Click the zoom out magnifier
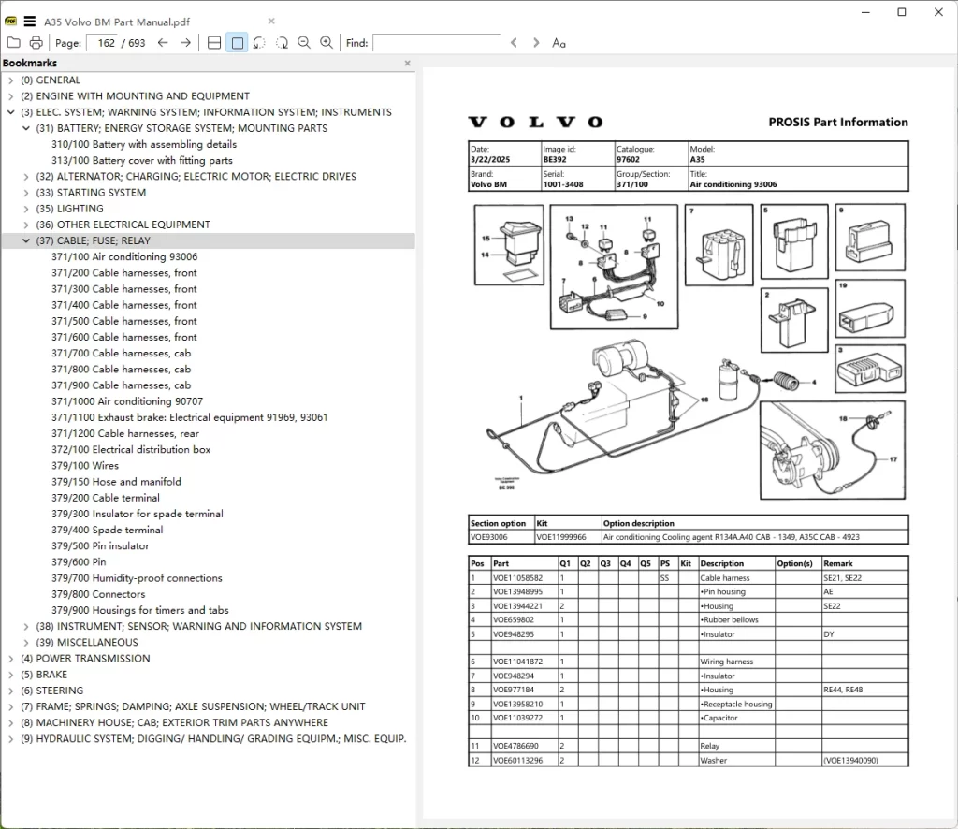The width and height of the screenshot is (958, 829). tap(304, 43)
